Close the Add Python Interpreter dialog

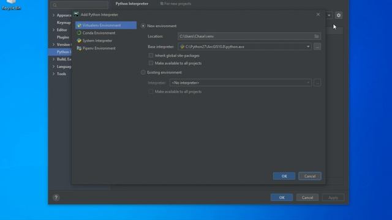[x=318, y=15]
